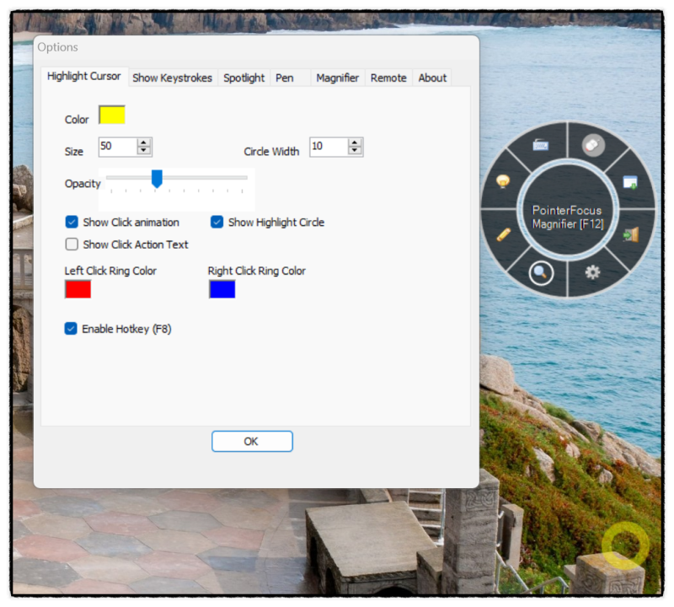Click the "Options" window title text

tap(57, 47)
